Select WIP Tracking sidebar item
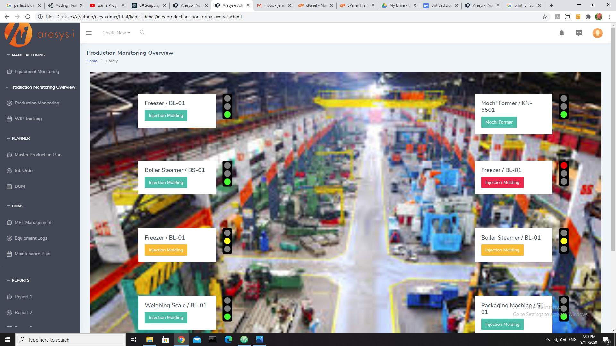 tap(28, 119)
